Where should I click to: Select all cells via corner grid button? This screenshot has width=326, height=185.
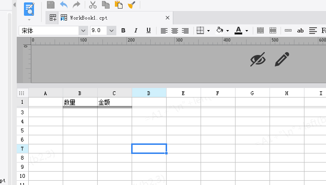[22, 93]
